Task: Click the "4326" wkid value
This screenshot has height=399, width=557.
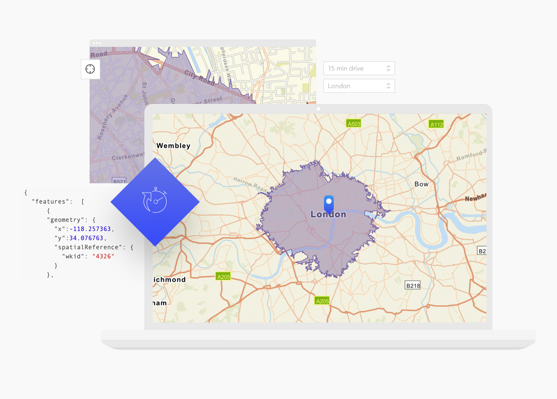Action: coord(103,256)
